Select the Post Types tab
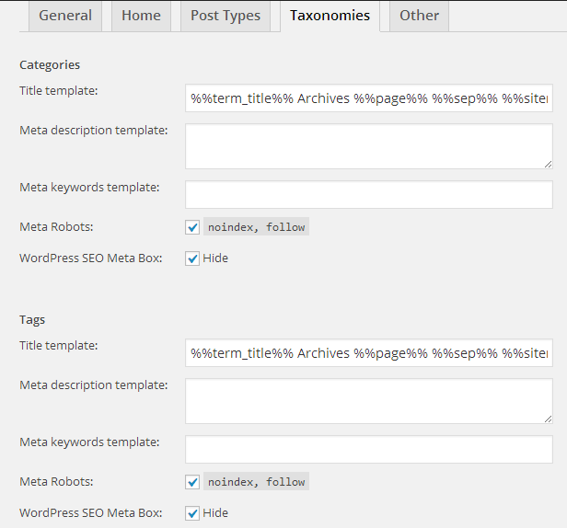This screenshot has width=567, height=528. point(226,16)
